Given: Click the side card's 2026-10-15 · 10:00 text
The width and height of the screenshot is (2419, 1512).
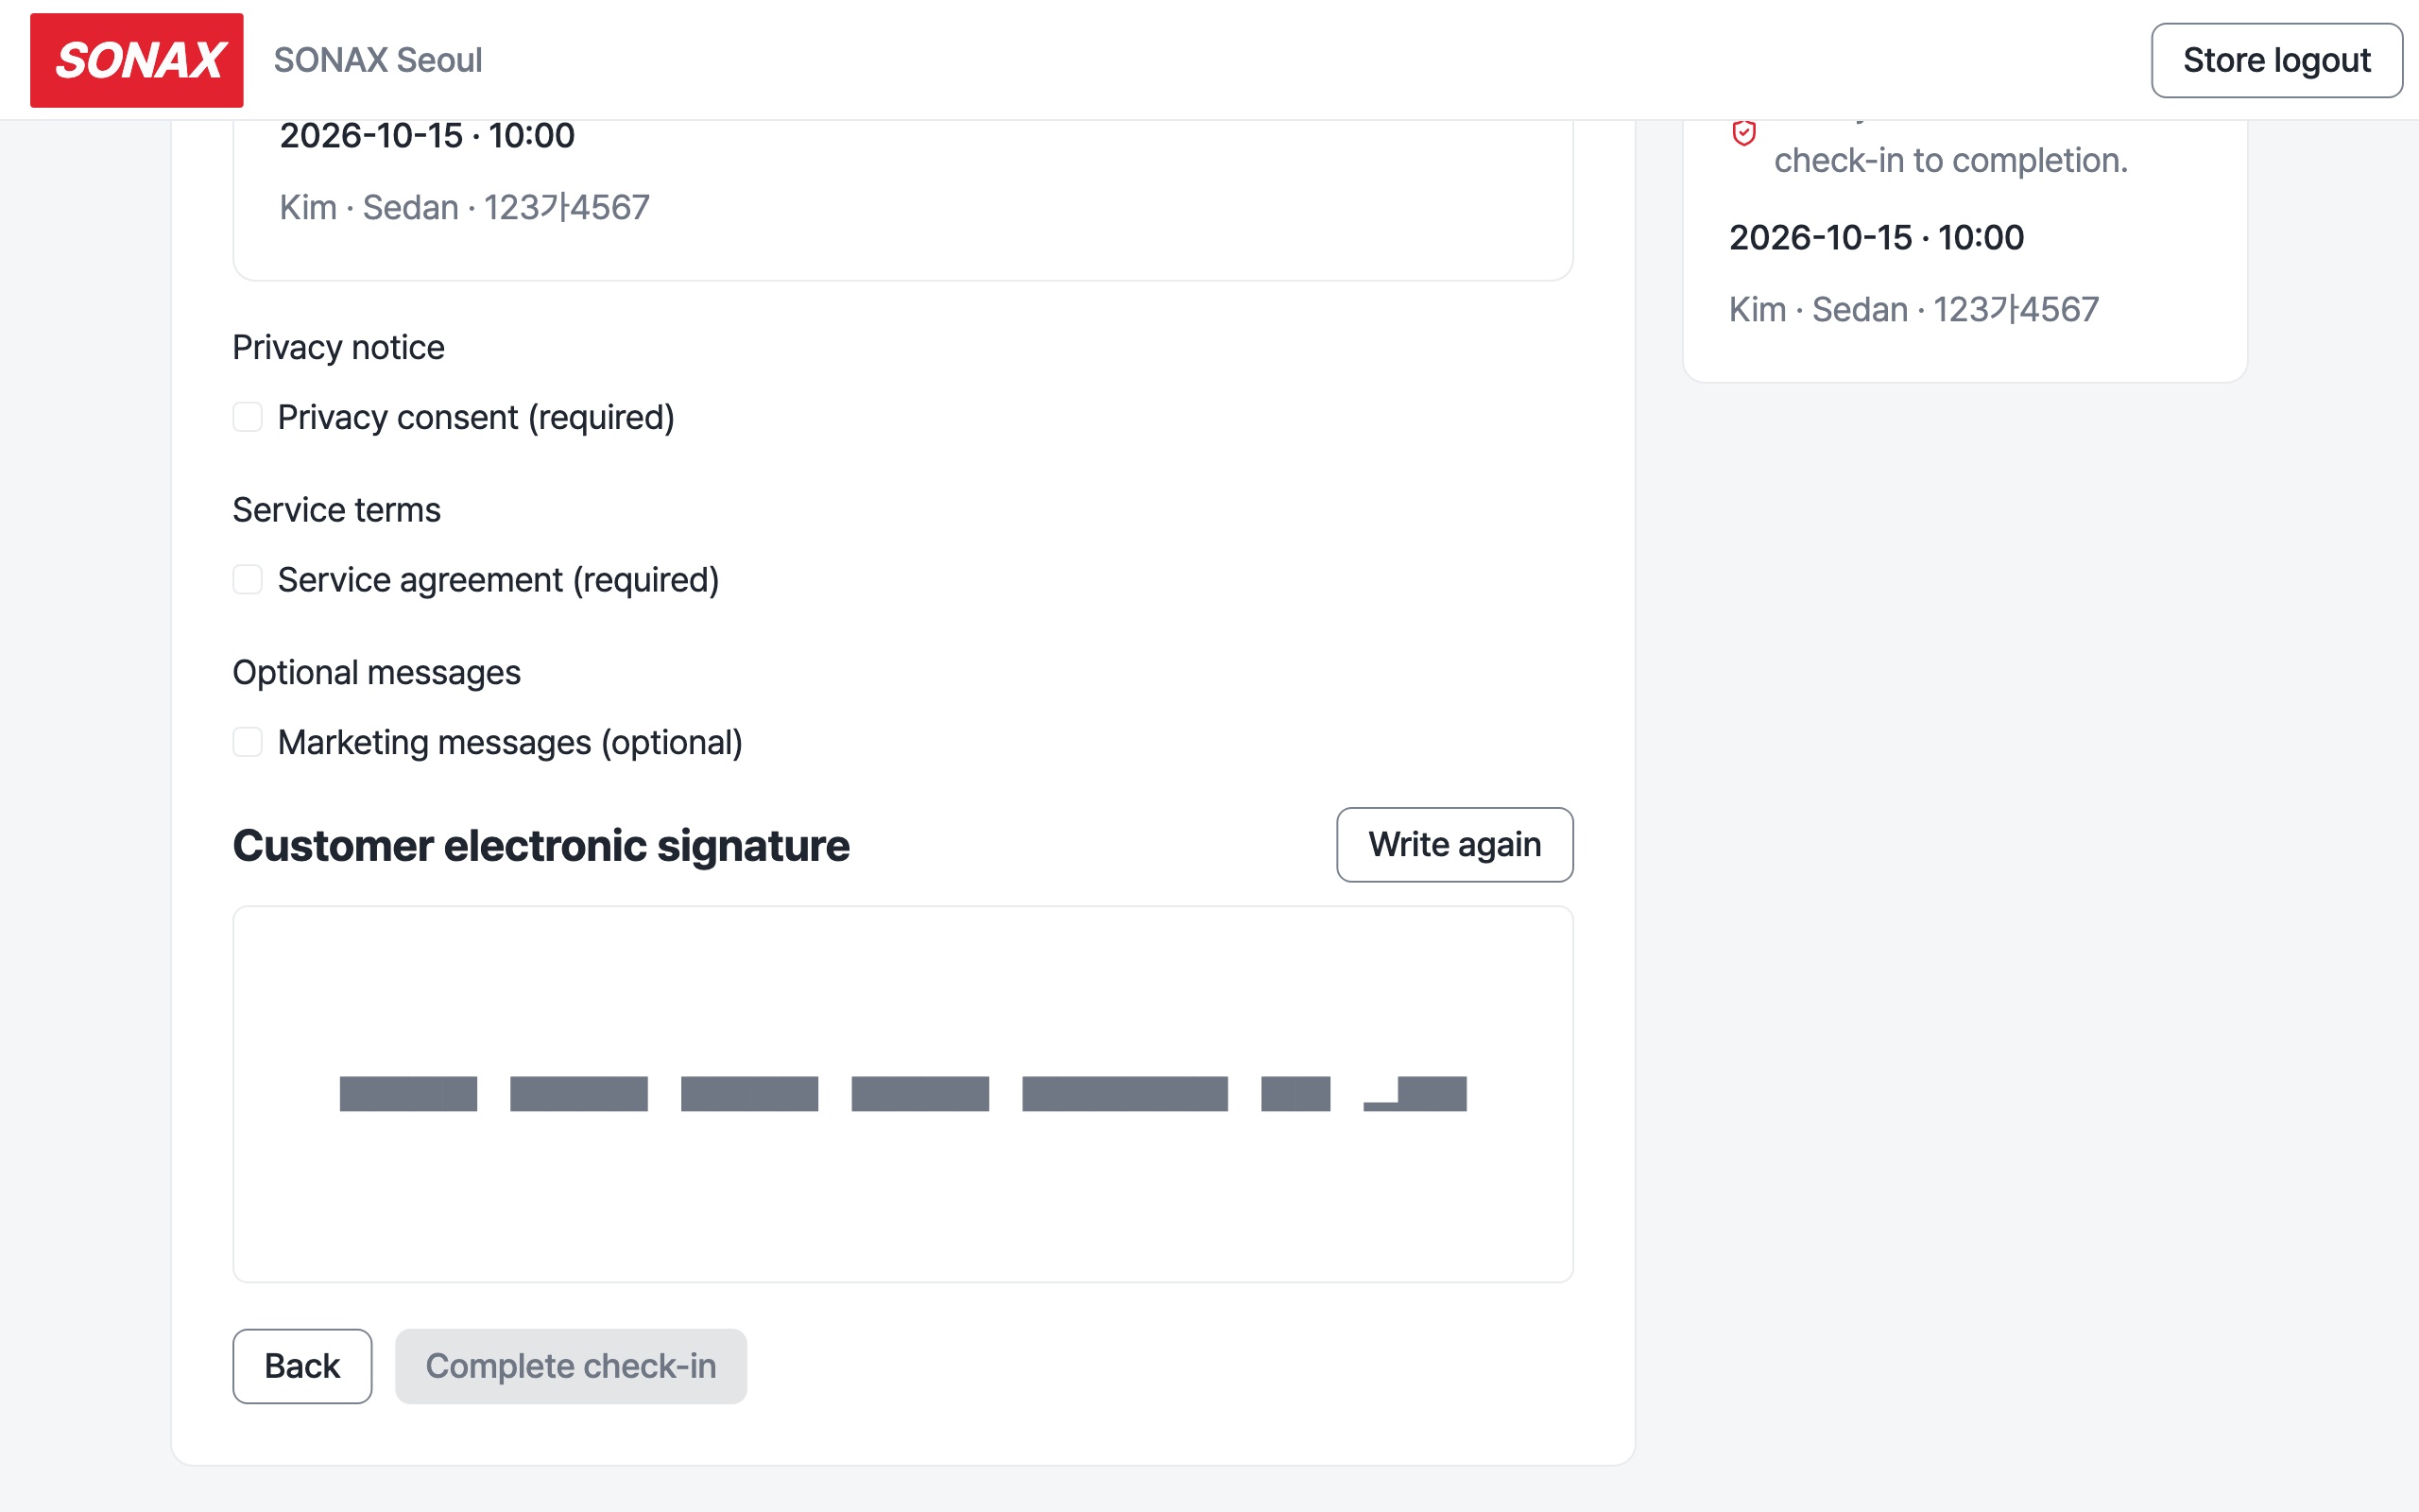Looking at the screenshot, I should pyautogui.click(x=1877, y=237).
